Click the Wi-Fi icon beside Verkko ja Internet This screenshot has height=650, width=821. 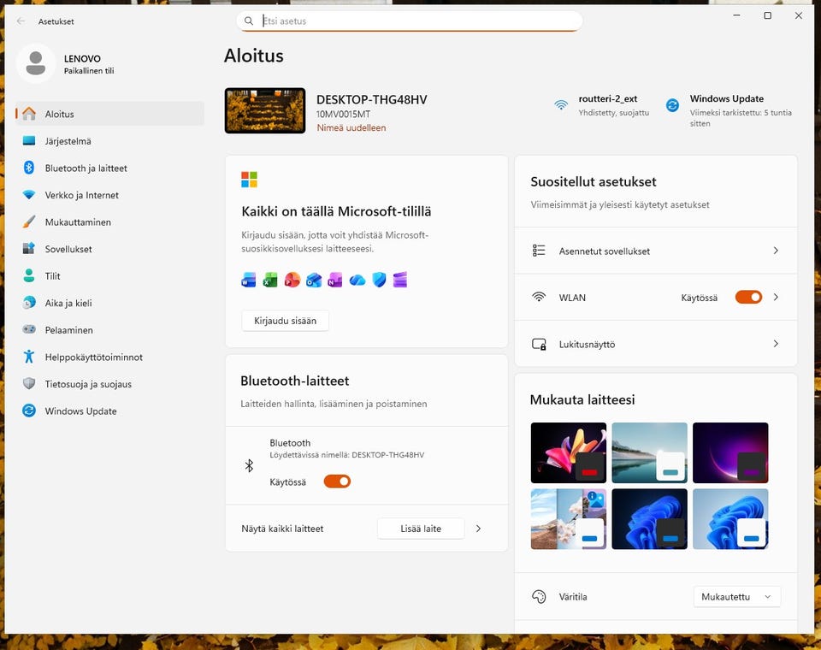29,195
